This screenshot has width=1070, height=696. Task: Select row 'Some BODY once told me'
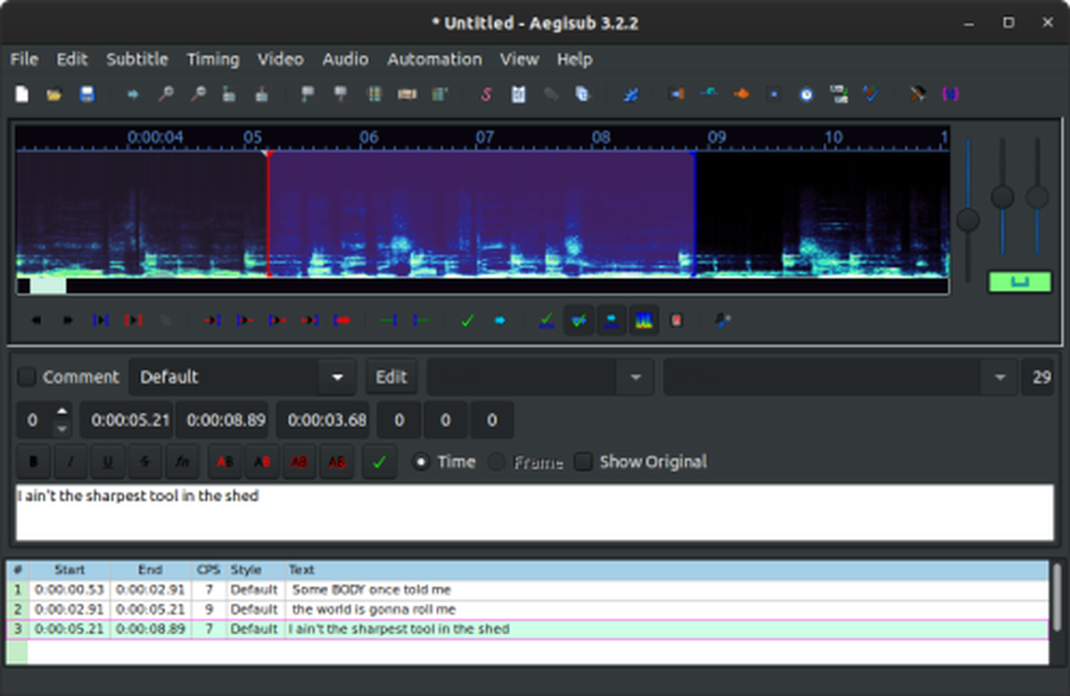528,590
